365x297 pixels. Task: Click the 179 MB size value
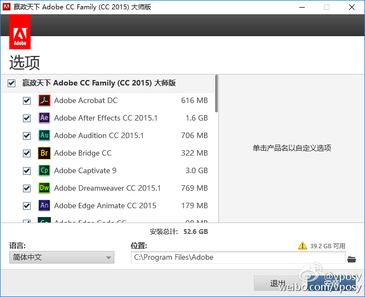[194, 205]
